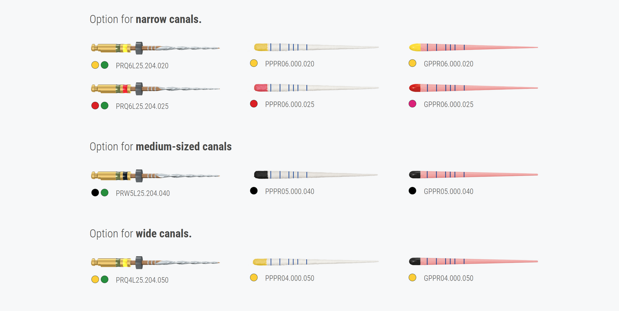The height and width of the screenshot is (311, 619).
Task: Open the PRQ6L25.204.020 product code
Action: [142, 65]
